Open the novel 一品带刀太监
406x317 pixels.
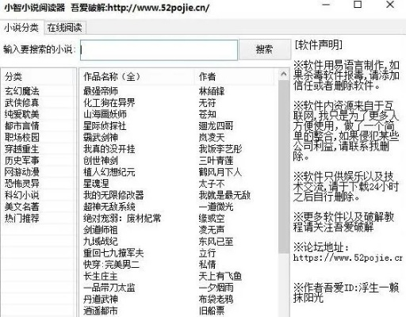coord(109,288)
